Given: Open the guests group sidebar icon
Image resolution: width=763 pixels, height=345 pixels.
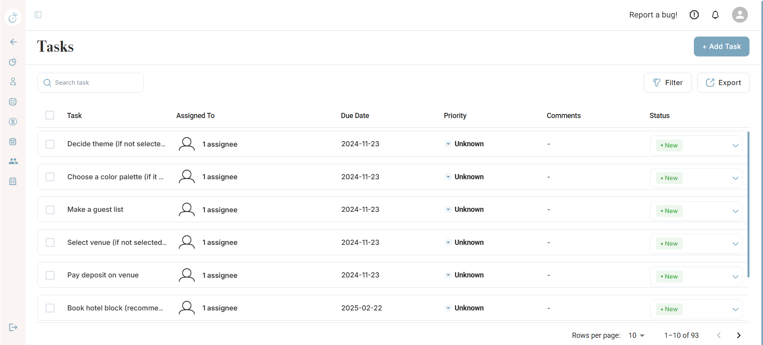Looking at the screenshot, I should tap(13, 161).
